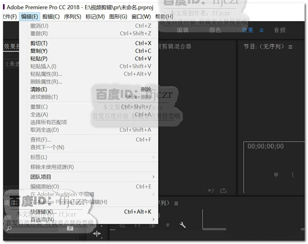Open the 图形(G) menu
Screen dimensions: 308x244
click(x=118, y=17)
